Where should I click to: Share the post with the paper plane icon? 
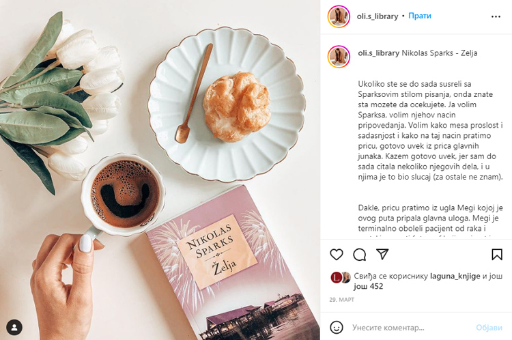[x=382, y=254]
